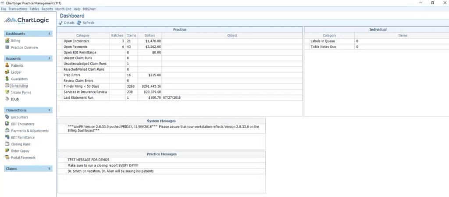Select the Open Encounters row
The width and height of the screenshot is (449, 197).
click(x=180, y=41)
